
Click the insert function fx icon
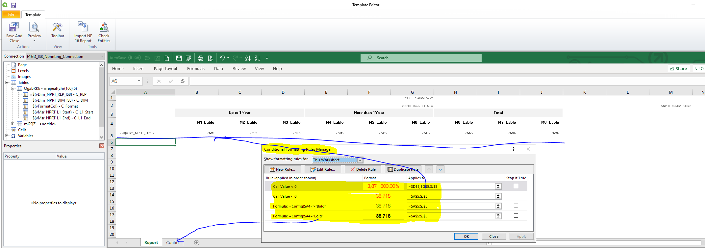pos(182,81)
